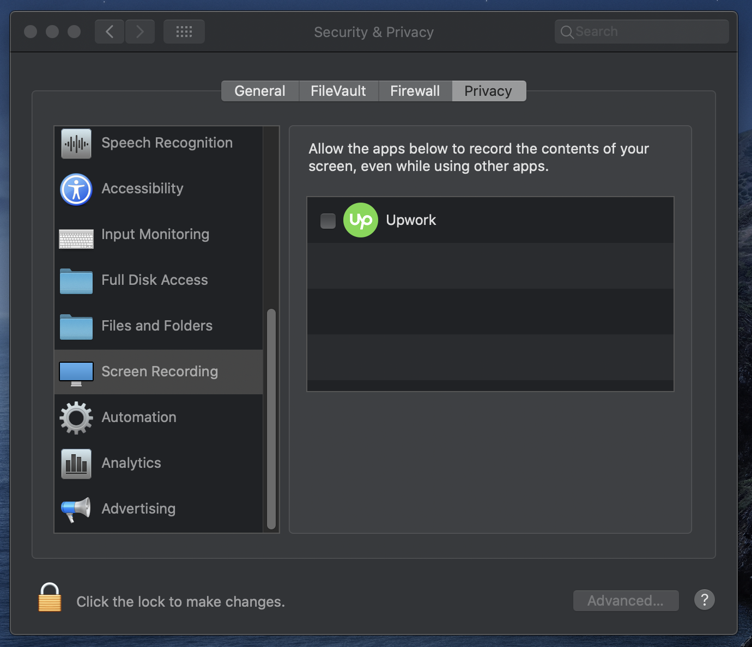Enable screen recording checkbox for Upwork

[328, 221]
